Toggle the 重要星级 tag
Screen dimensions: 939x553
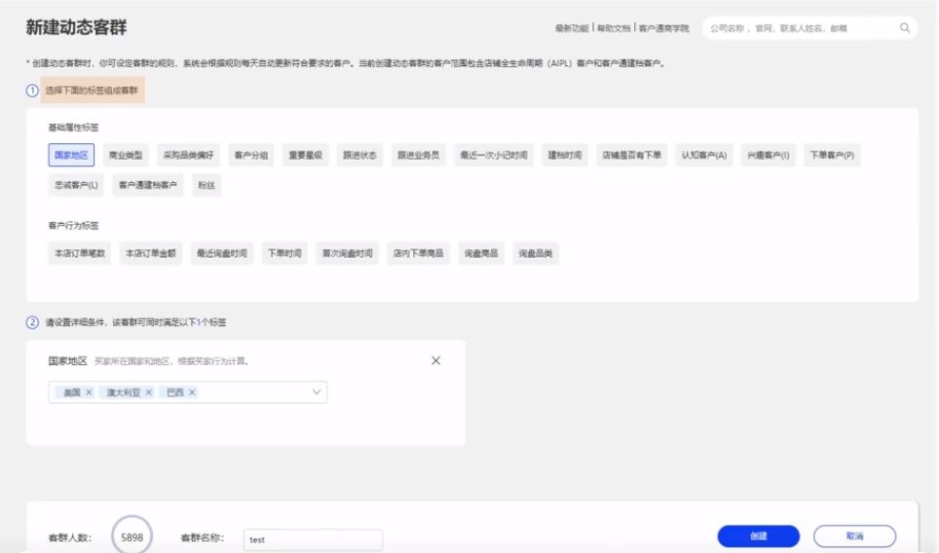point(306,155)
